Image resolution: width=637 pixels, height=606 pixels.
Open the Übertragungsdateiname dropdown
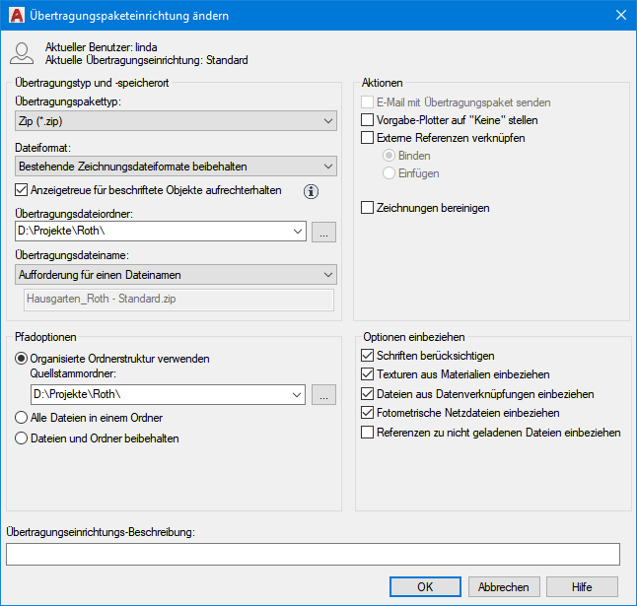click(x=177, y=274)
